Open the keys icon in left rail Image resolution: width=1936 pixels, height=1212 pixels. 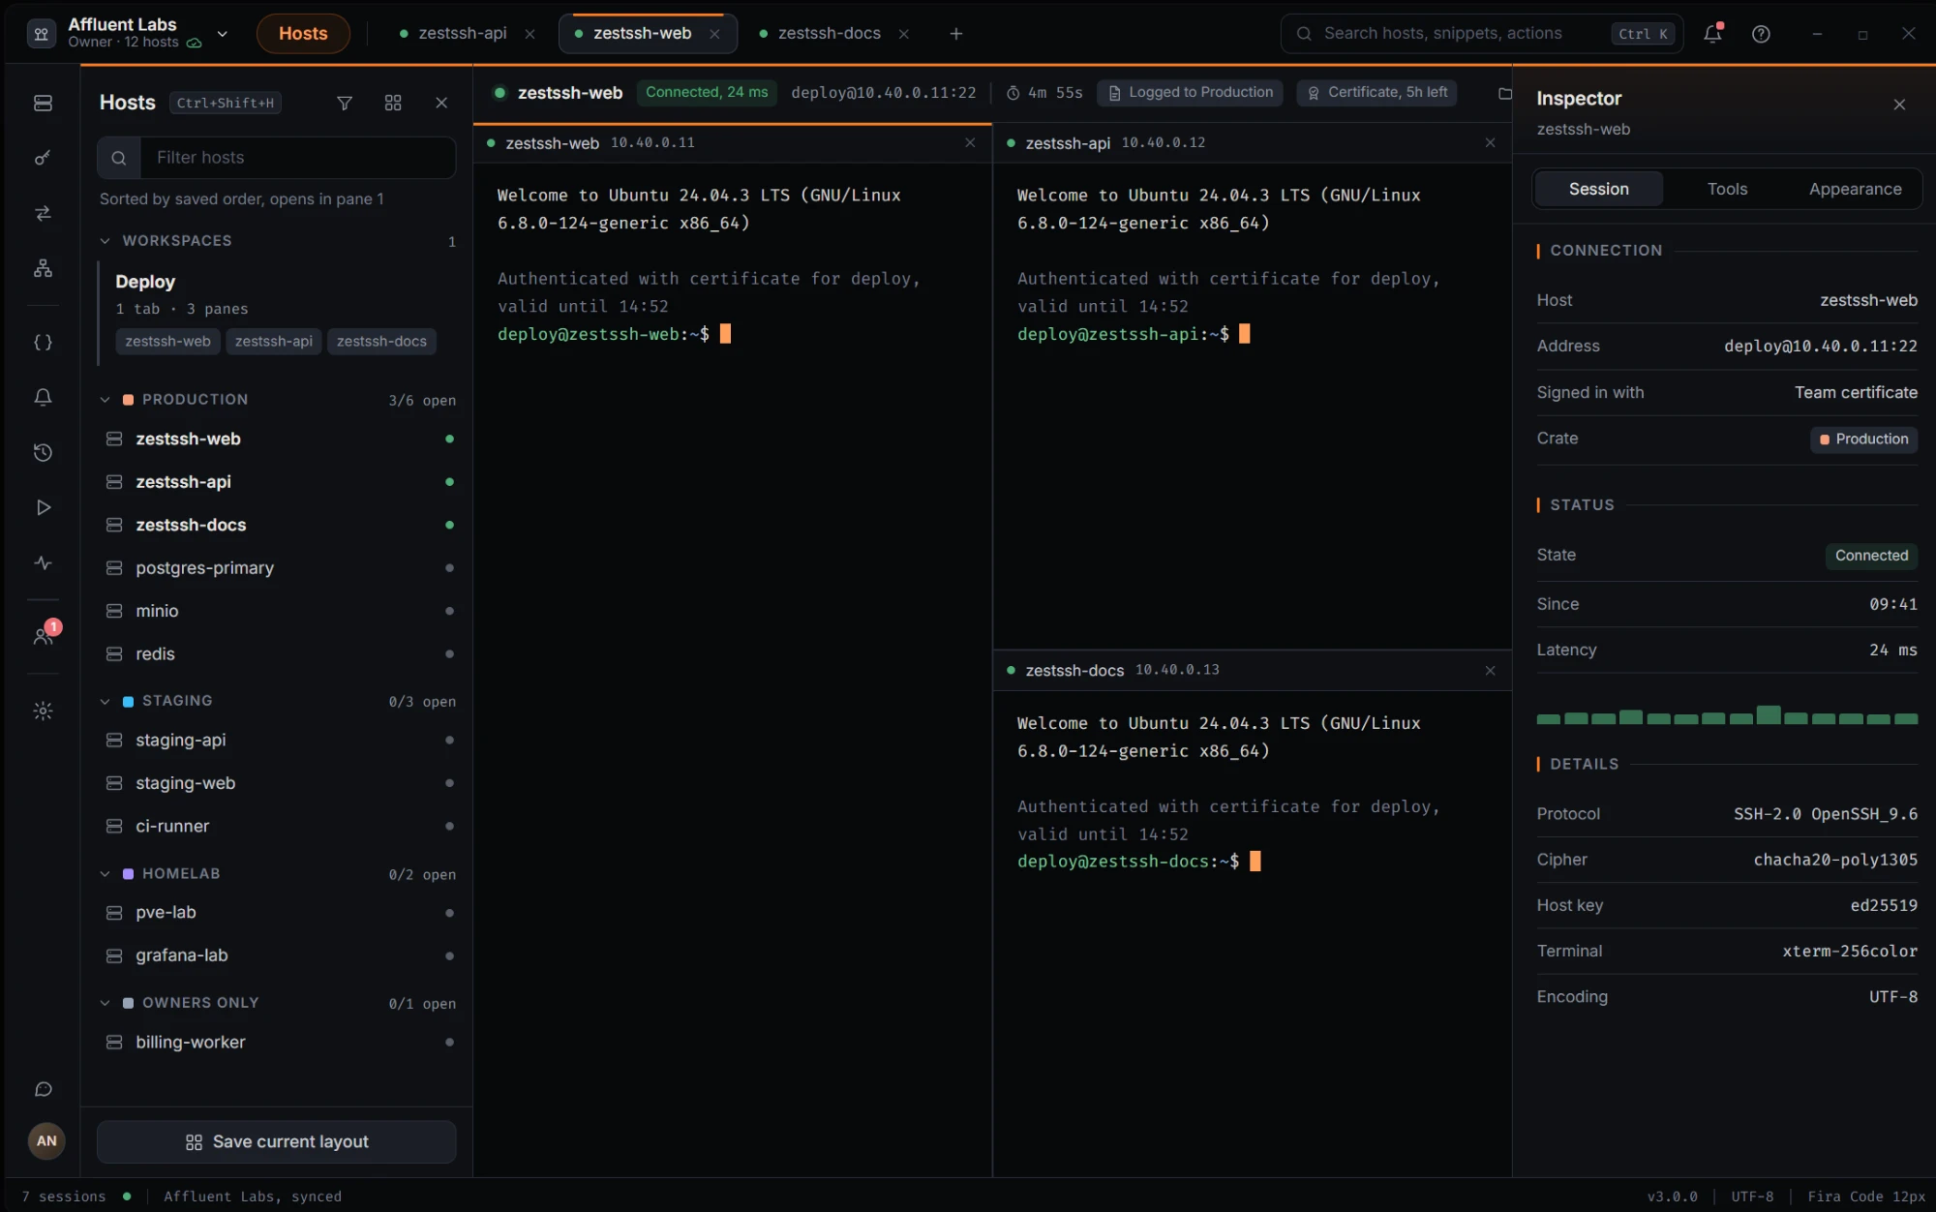point(43,158)
